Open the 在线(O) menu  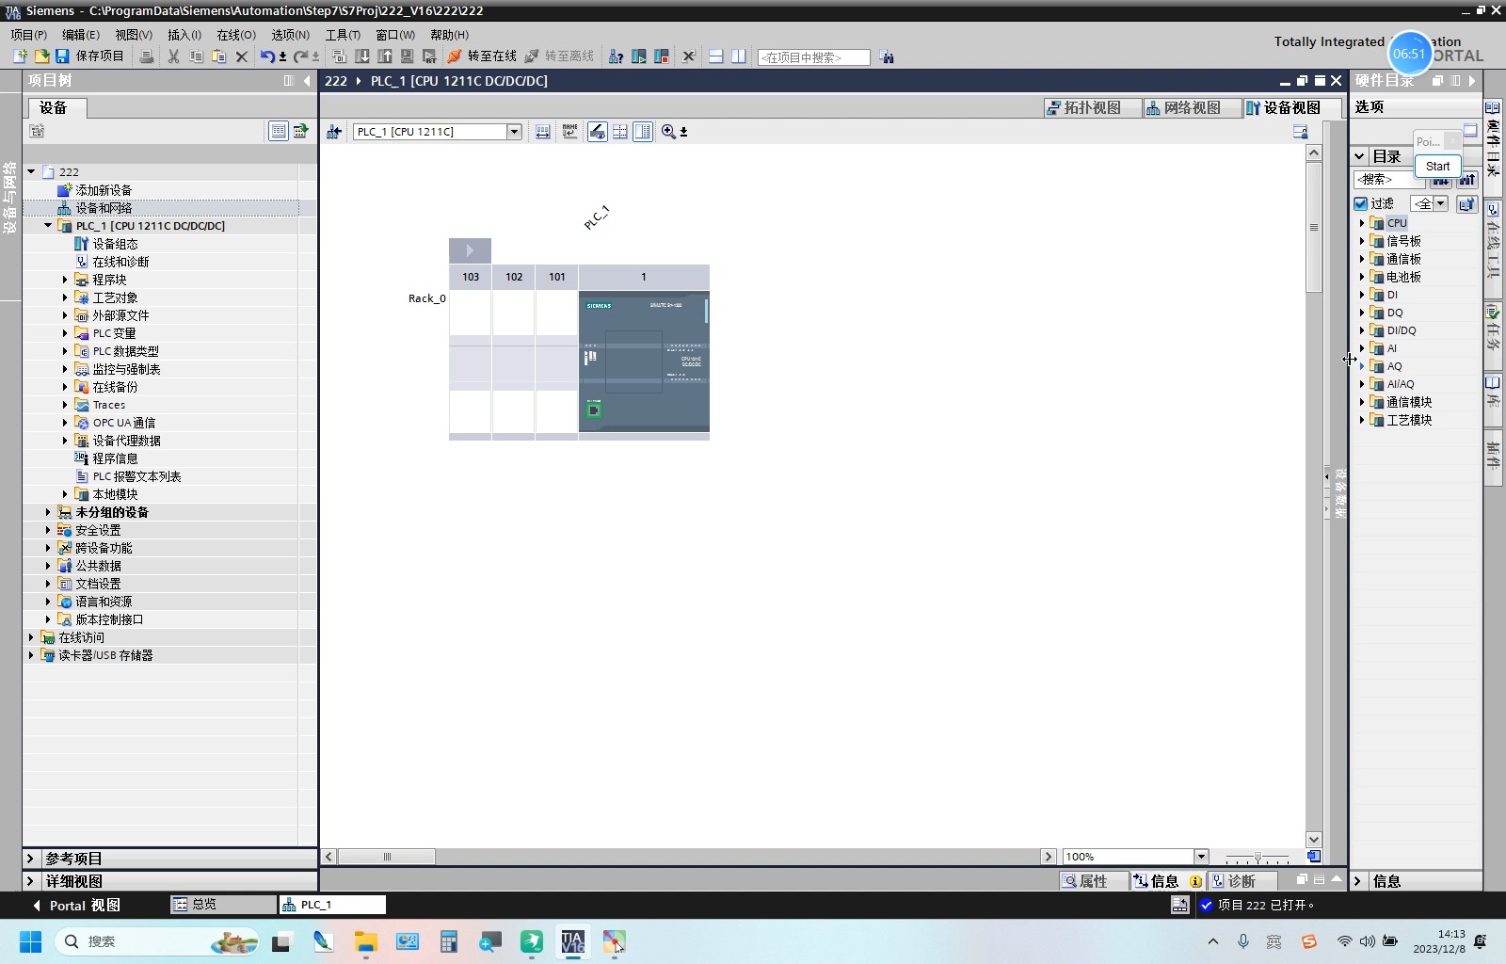coord(236,35)
